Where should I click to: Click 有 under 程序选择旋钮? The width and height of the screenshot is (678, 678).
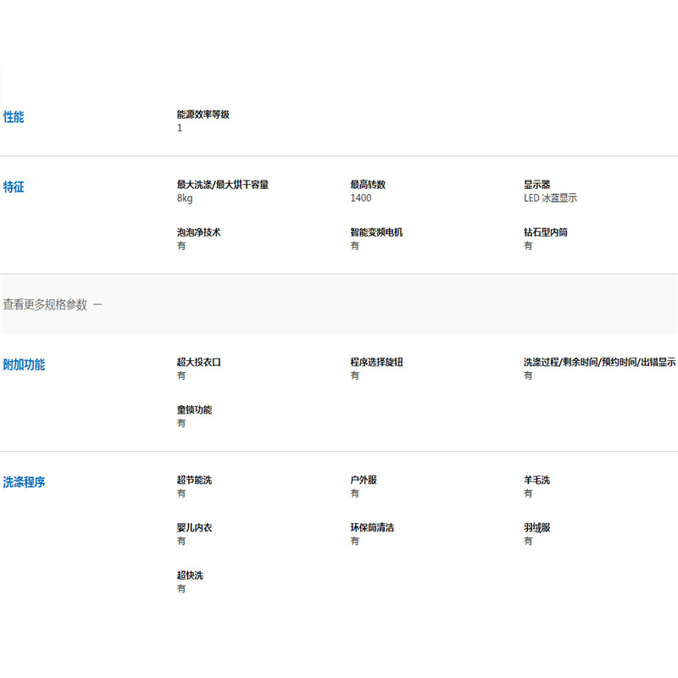(354, 375)
